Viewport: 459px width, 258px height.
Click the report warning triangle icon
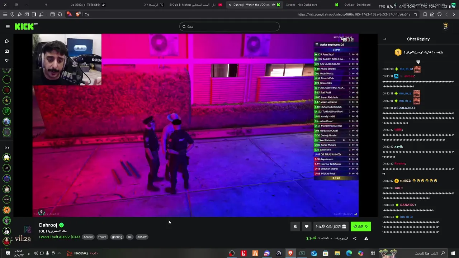[x=366, y=238]
